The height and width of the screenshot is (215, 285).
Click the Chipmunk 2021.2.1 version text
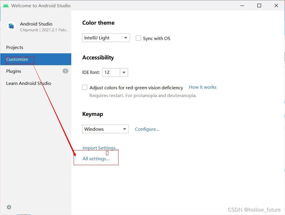pos(44,30)
